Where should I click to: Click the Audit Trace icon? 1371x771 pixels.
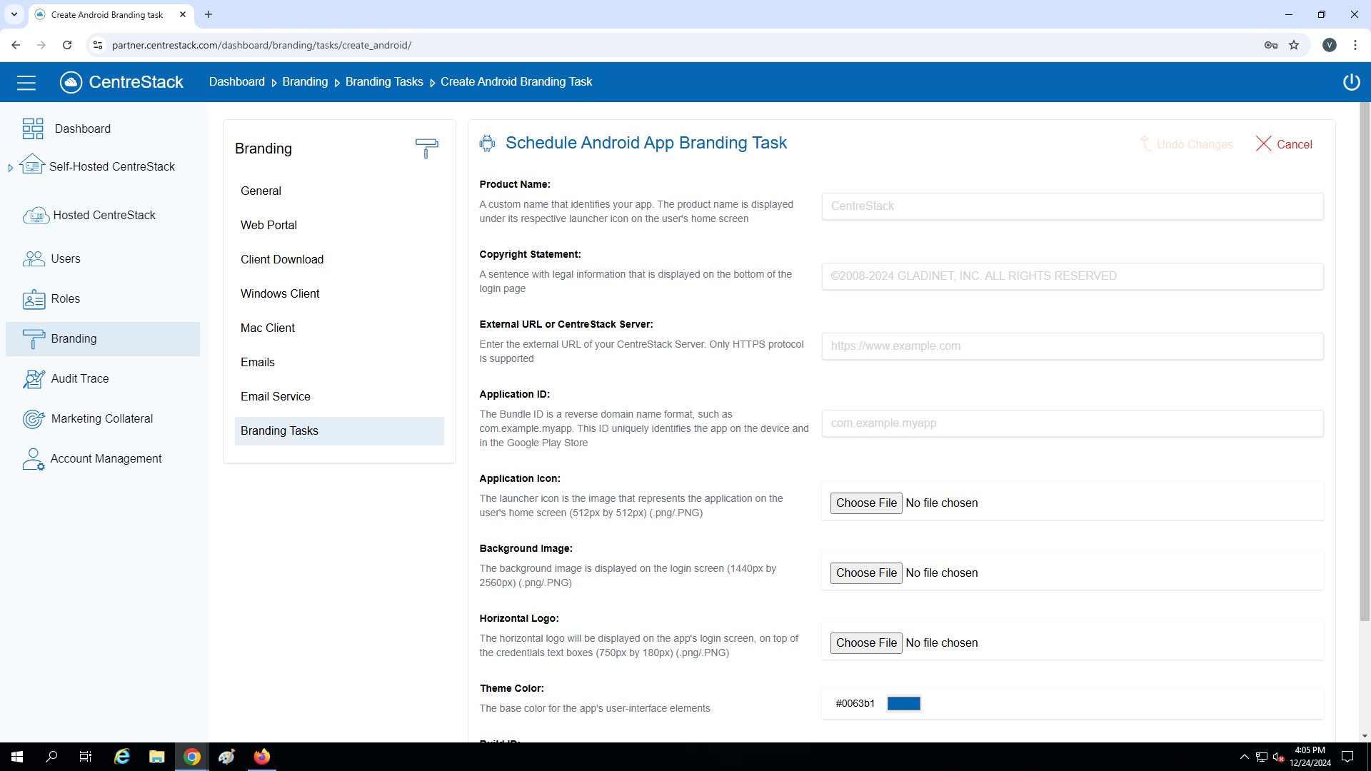pos(34,379)
